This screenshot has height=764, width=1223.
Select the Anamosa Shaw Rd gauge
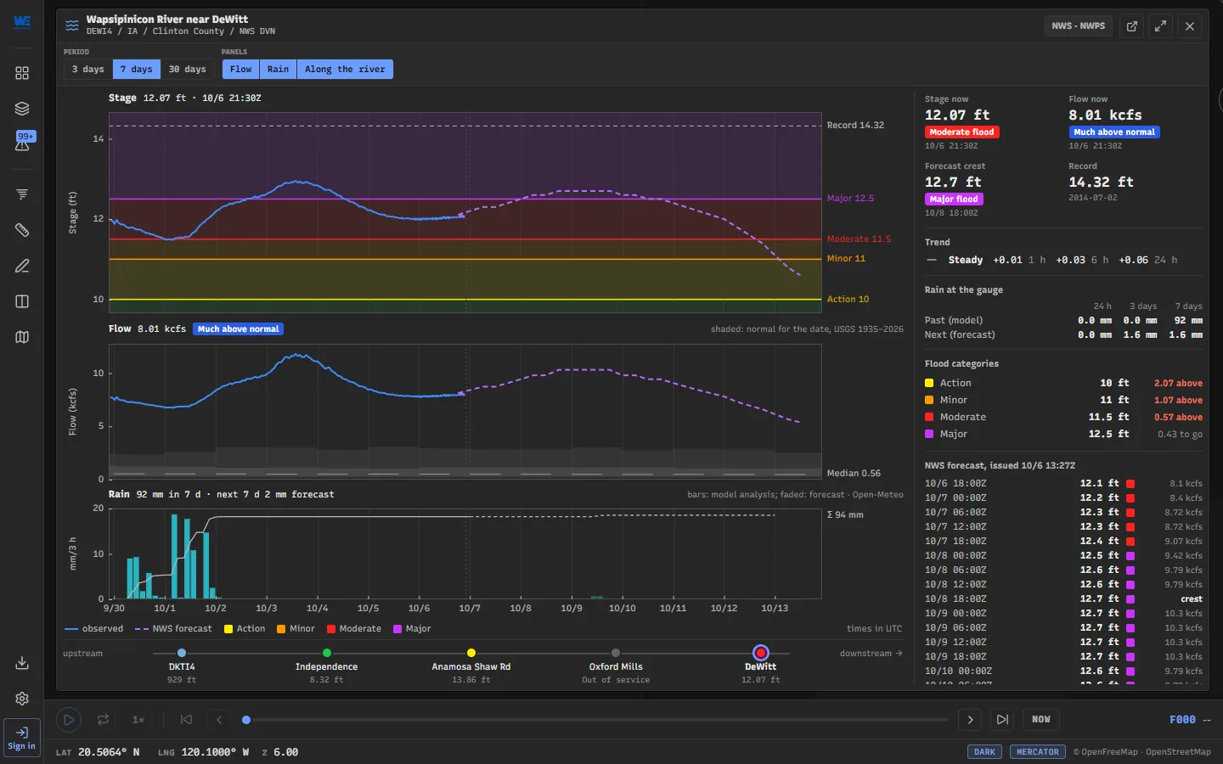pyautogui.click(x=471, y=654)
